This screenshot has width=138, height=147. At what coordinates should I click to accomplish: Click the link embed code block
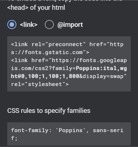pos(69,64)
